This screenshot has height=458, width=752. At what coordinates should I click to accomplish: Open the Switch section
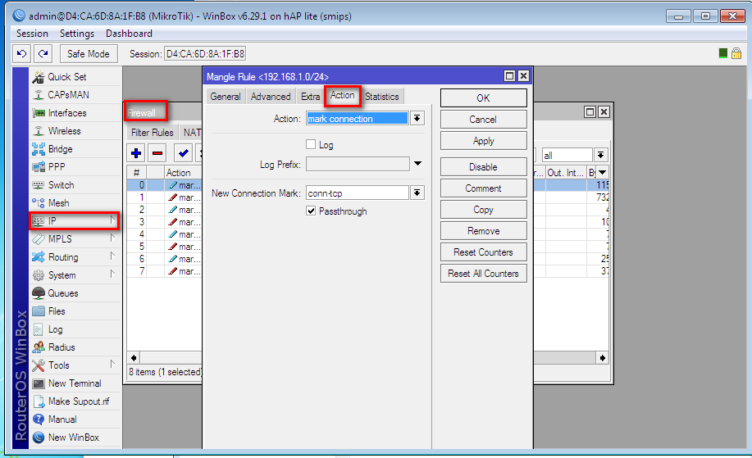75,185
